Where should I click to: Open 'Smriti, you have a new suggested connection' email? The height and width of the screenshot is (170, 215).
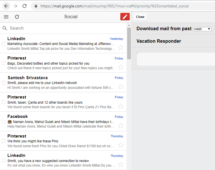63,160
